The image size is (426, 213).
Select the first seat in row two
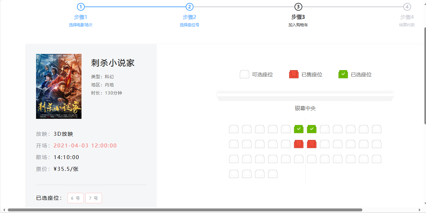234,144
